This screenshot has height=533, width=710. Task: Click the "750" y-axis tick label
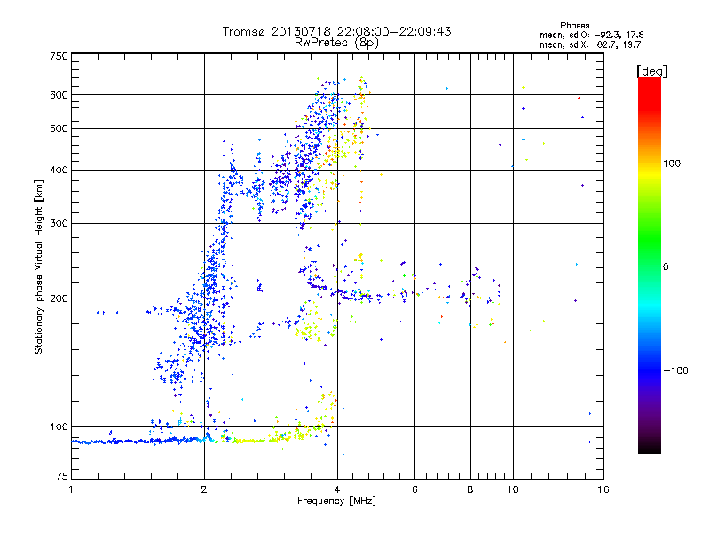point(59,56)
